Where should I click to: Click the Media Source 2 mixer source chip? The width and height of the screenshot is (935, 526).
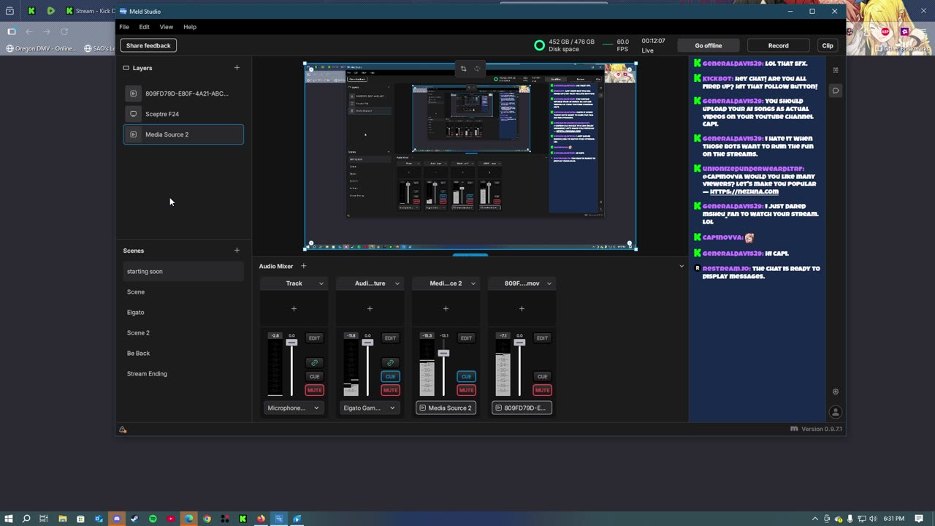446,408
